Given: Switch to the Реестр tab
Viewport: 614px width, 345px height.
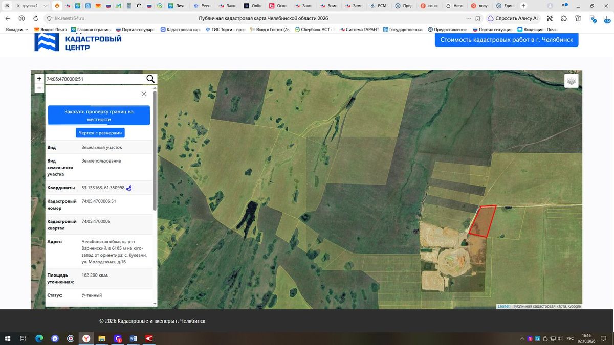Looking at the screenshot, I should click(x=202, y=6).
